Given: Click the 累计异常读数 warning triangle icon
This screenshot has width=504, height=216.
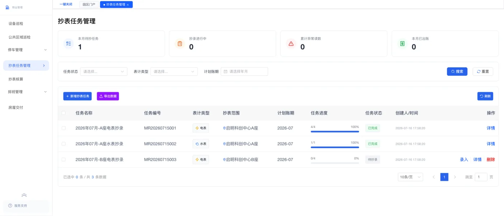Looking at the screenshot, I should click(291, 44).
